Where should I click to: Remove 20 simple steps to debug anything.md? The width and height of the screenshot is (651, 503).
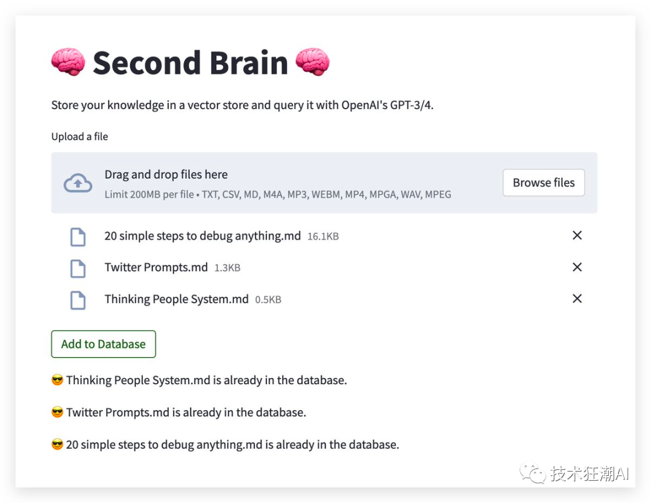click(x=577, y=236)
